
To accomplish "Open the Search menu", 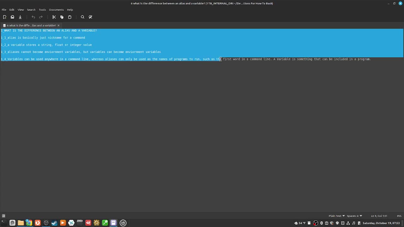I will tap(31, 10).
